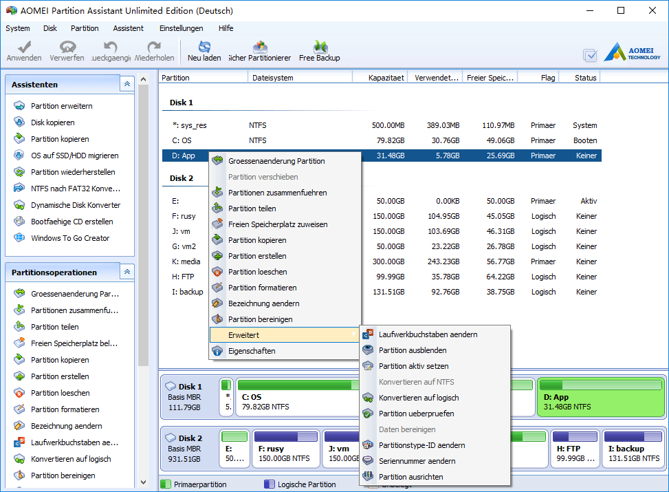Sort by the Kapazitaet column header

pyautogui.click(x=380, y=77)
